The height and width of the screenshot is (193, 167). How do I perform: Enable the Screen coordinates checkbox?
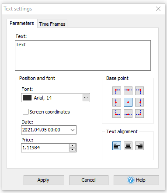(25, 112)
